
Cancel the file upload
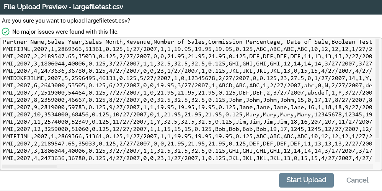click(357, 180)
